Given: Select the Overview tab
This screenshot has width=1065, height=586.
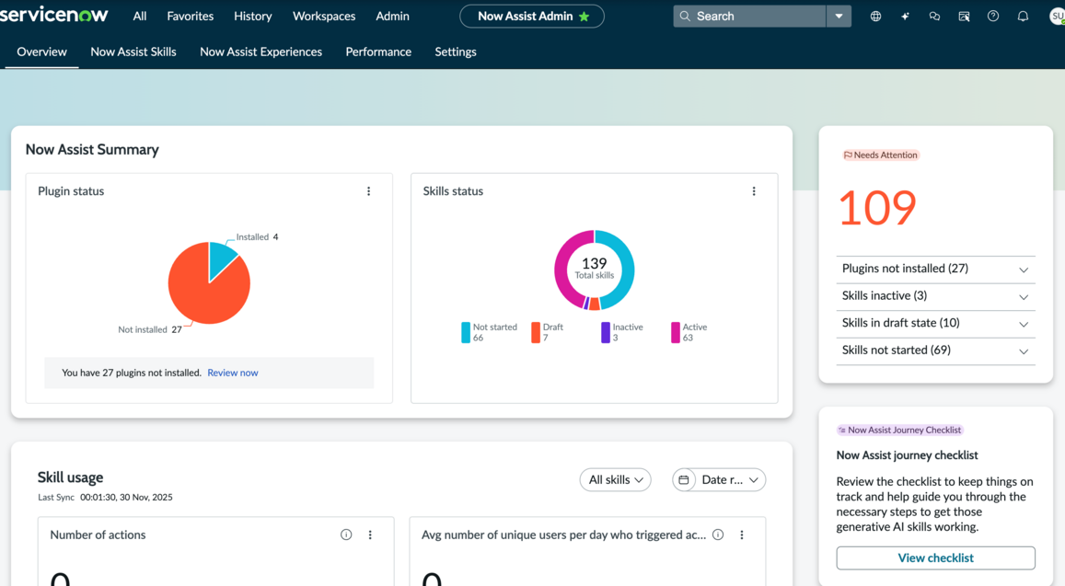Looking at the screenshot, I should [x=42, y=52].
